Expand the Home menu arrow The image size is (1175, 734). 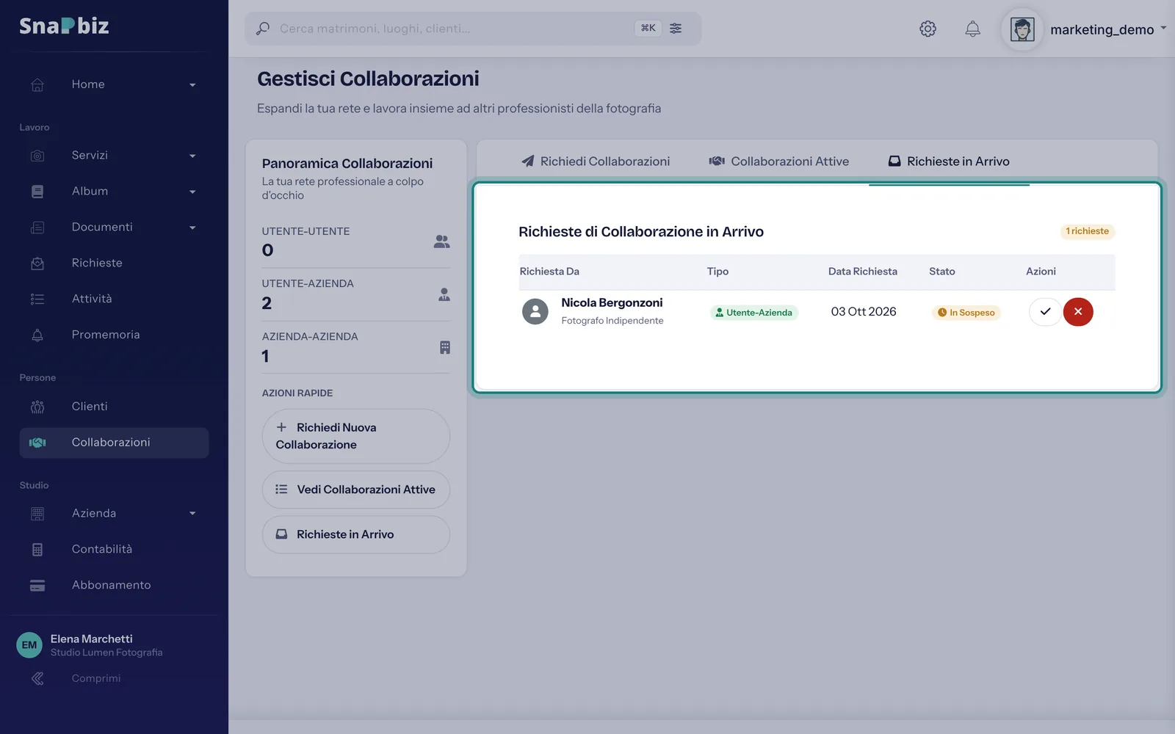(192, 85)
